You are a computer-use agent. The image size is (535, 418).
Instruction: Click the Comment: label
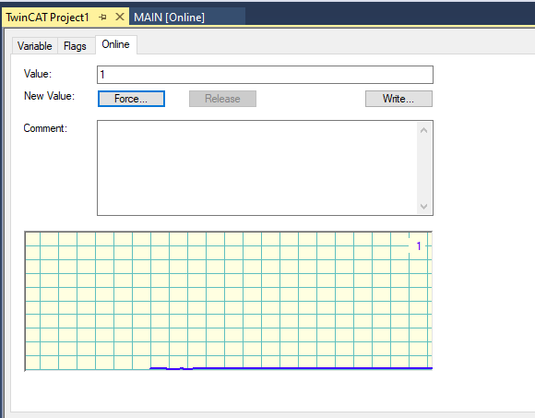tap(45, 128)
